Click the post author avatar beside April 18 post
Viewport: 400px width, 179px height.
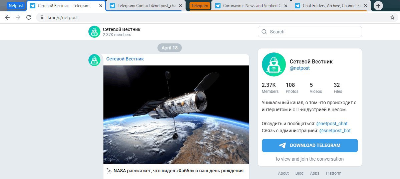tap(94, 60)
